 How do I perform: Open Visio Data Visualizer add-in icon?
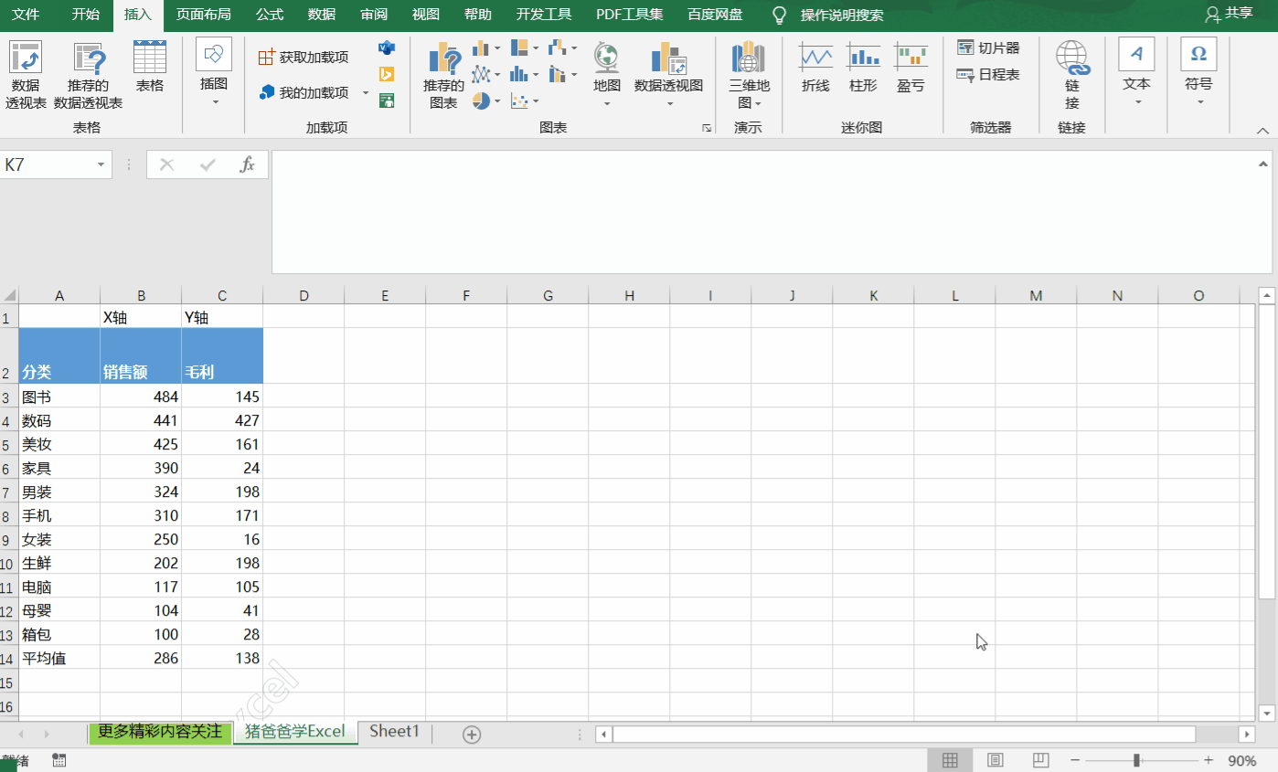tap(387, 48)
